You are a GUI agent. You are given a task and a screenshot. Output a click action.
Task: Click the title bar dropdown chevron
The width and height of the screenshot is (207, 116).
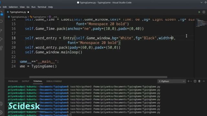[x=201, y=3]
